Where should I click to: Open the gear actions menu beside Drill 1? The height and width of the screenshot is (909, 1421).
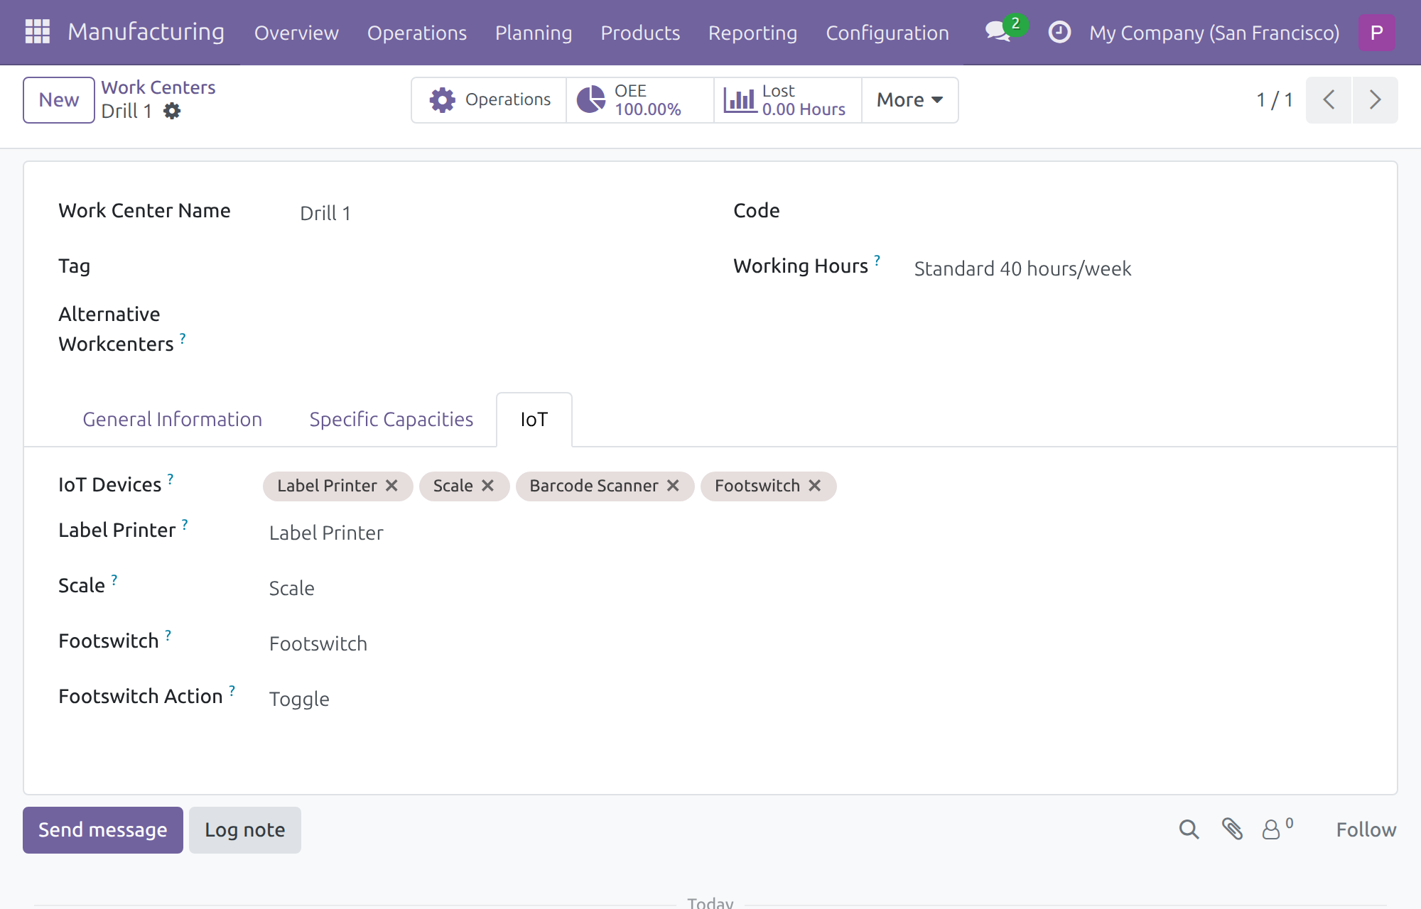[172, 111]
